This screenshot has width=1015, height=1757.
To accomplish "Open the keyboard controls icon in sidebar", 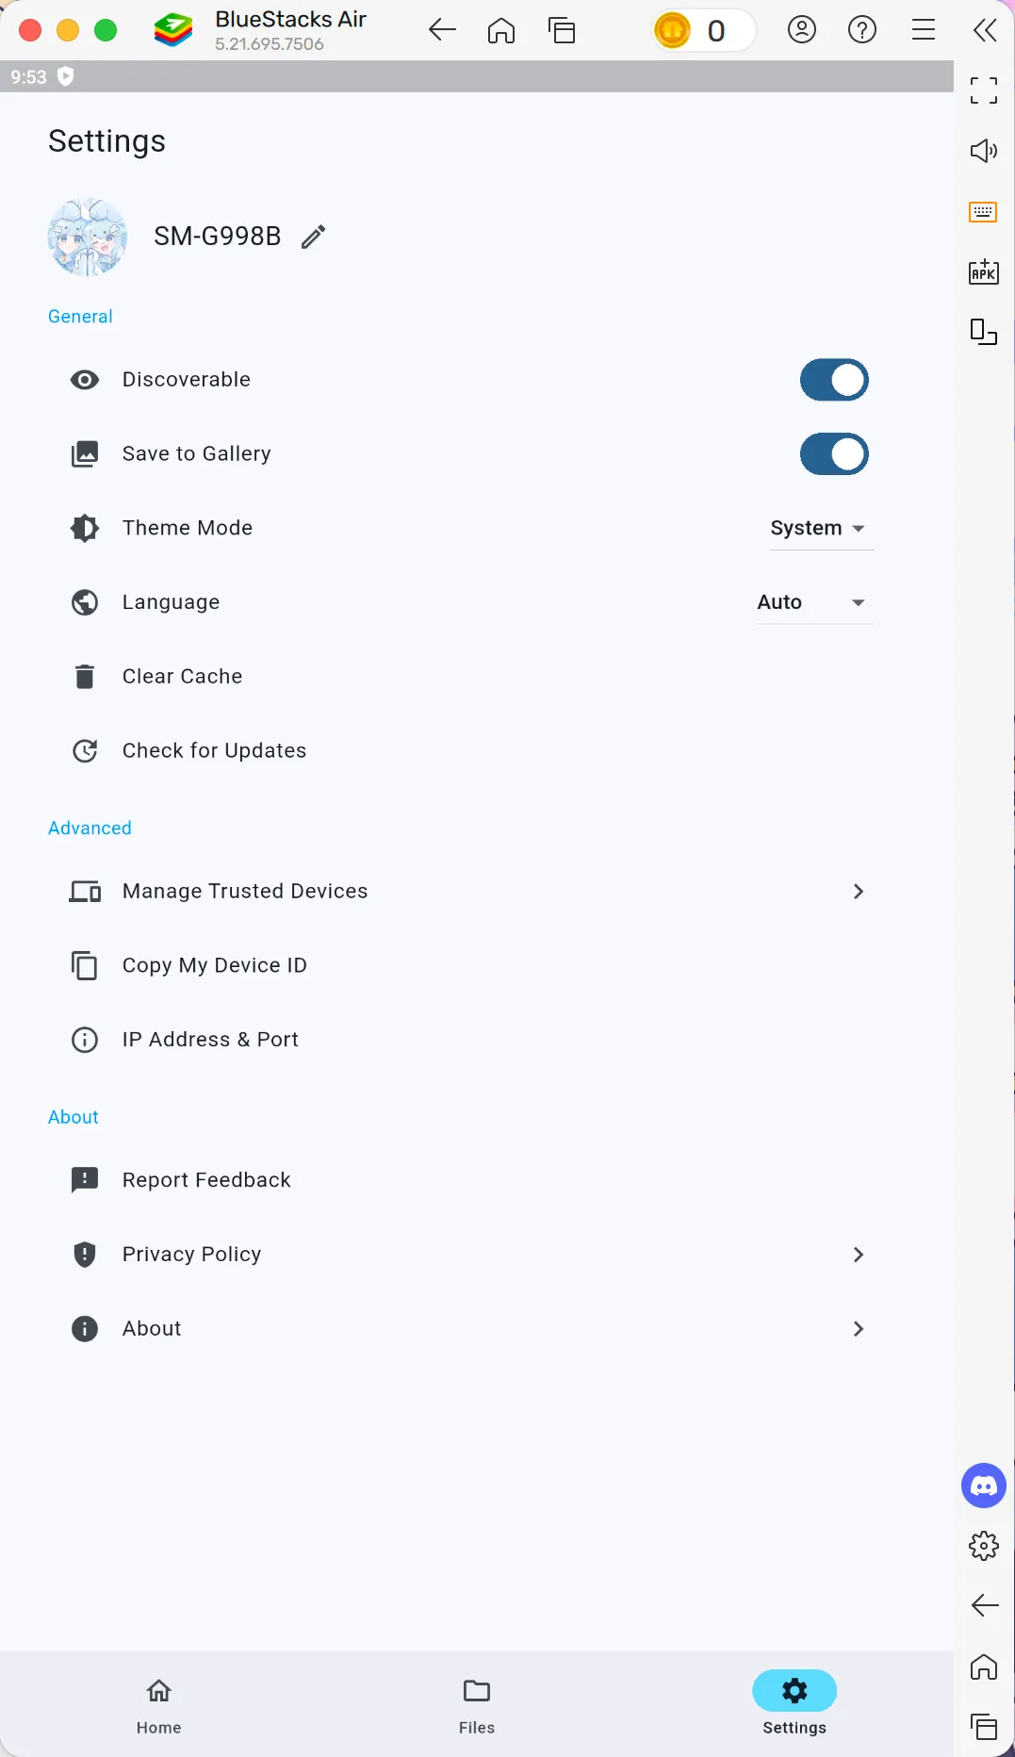I will click(984, 211).
